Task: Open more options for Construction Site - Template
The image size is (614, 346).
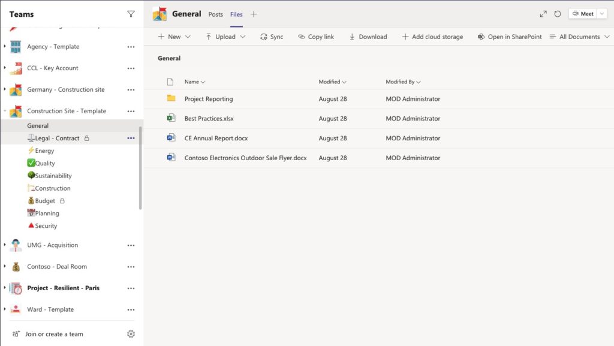Action: 131,112
